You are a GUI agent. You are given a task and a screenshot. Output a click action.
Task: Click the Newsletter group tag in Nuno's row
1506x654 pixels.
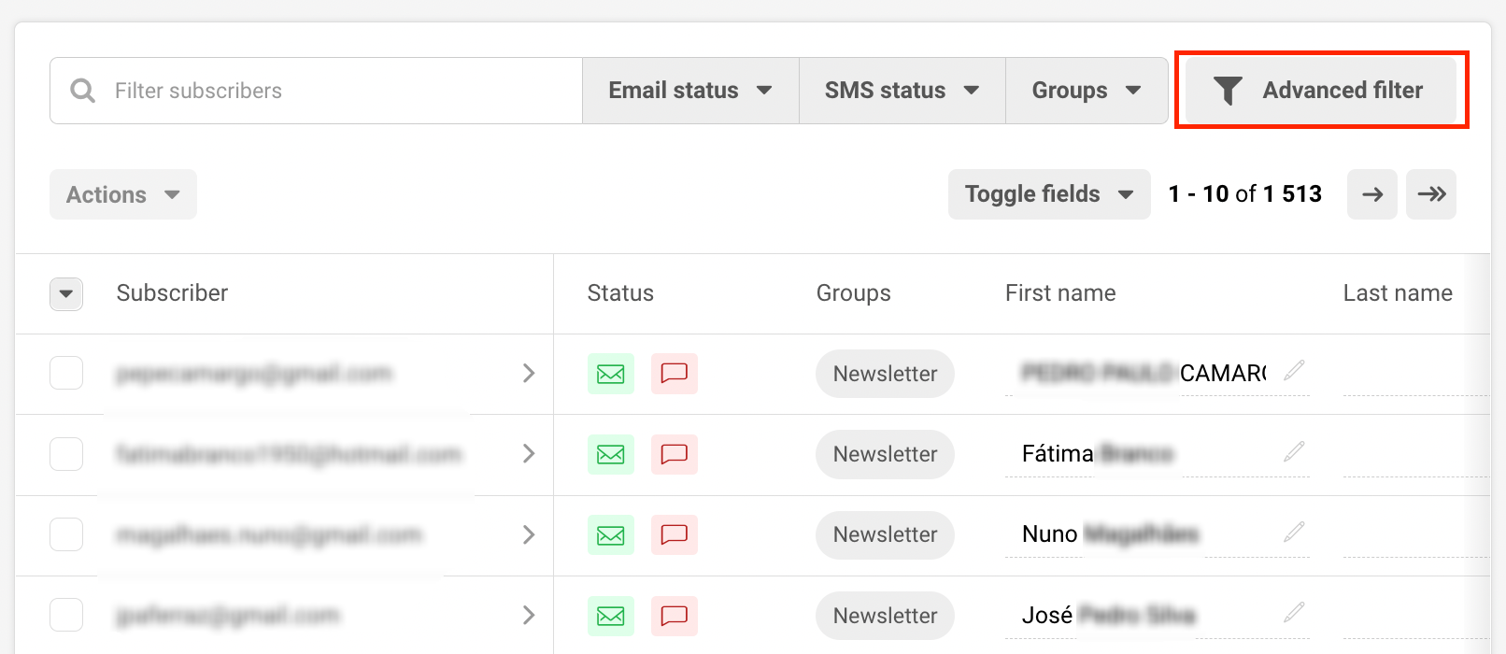point(885,534)
